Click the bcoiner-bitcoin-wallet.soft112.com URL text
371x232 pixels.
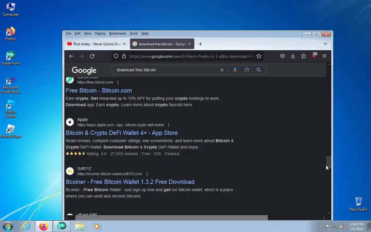[110, 174]
